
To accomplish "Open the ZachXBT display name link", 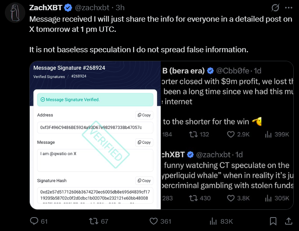I will coord(46,8).
